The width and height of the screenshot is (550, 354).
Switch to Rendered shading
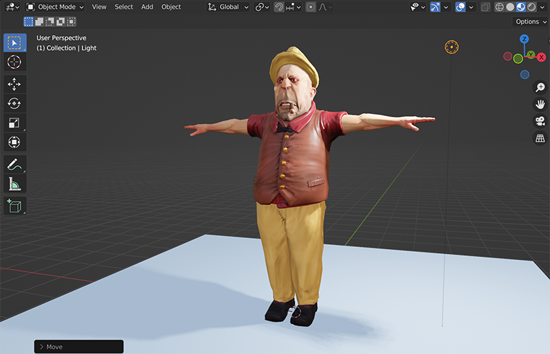click(531, 7)
